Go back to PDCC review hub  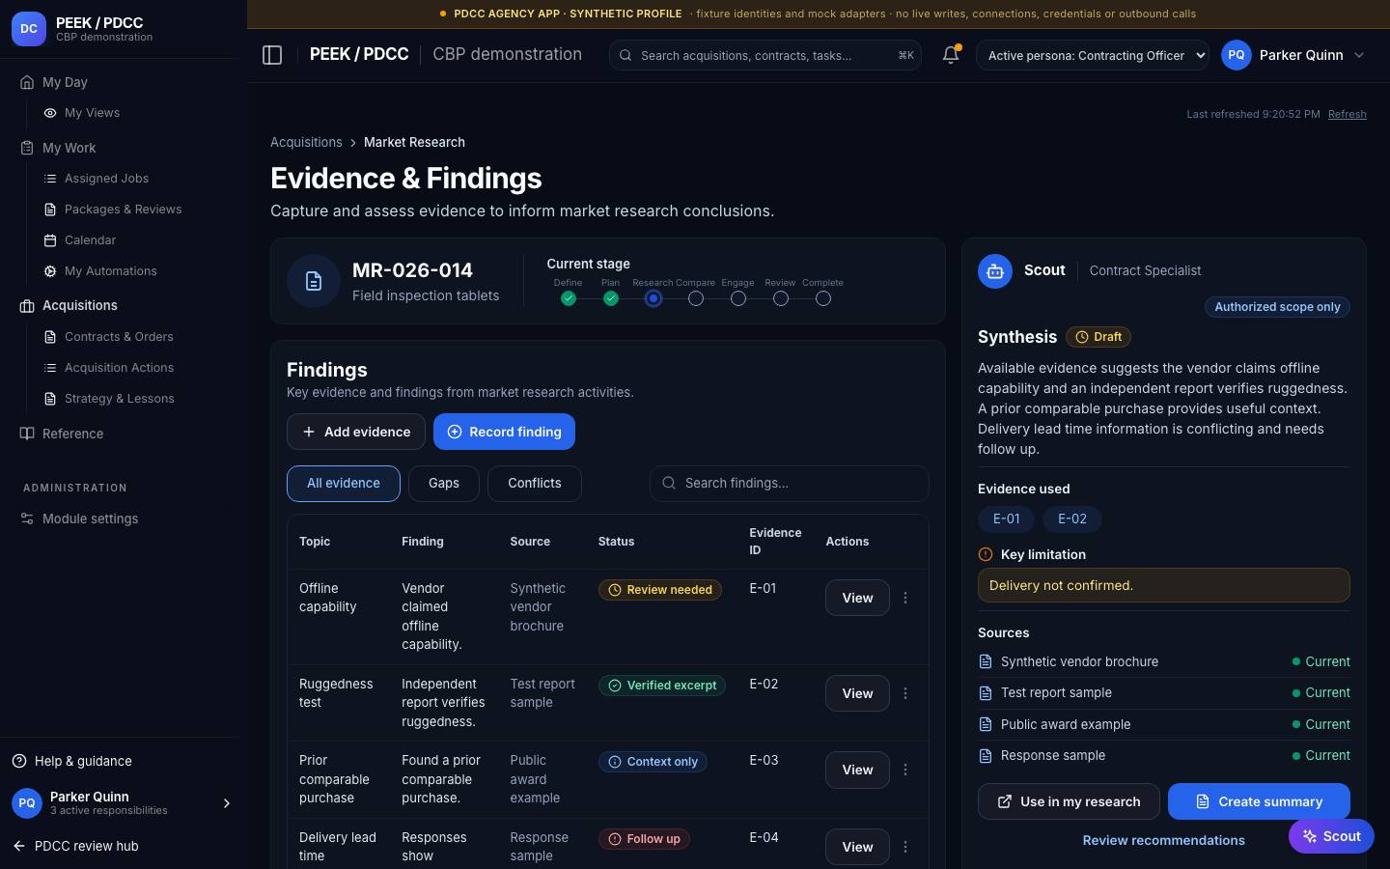coord(75,846)
